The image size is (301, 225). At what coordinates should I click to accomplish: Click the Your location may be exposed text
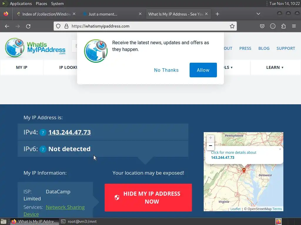[148, 173]
